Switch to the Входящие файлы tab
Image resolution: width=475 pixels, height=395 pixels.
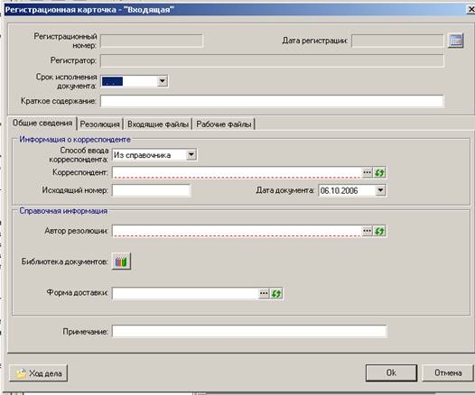tap(158, 124)
